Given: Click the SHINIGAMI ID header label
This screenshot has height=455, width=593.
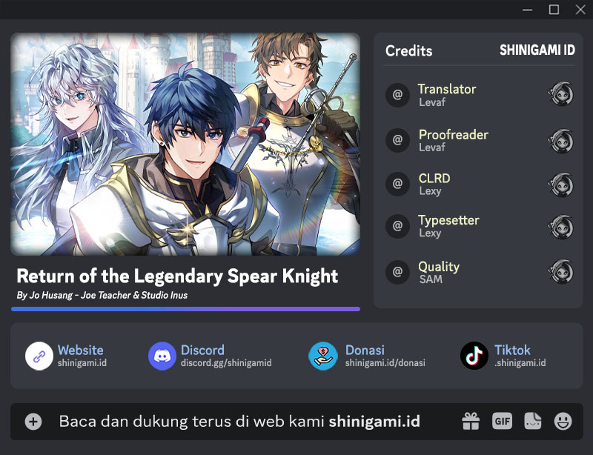Looking at the screenshot, I should 537,50.
